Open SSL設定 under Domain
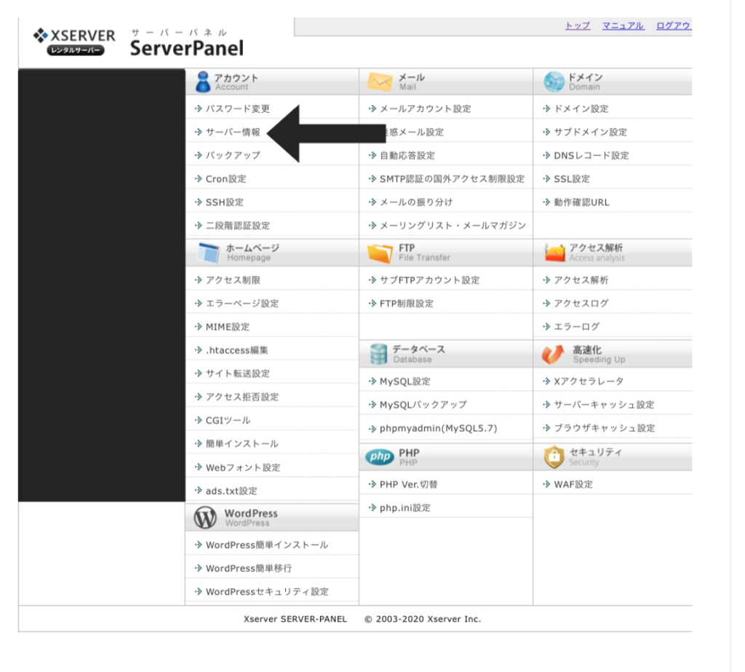This screenshot has width=745, height=672. tap(572, 179)
